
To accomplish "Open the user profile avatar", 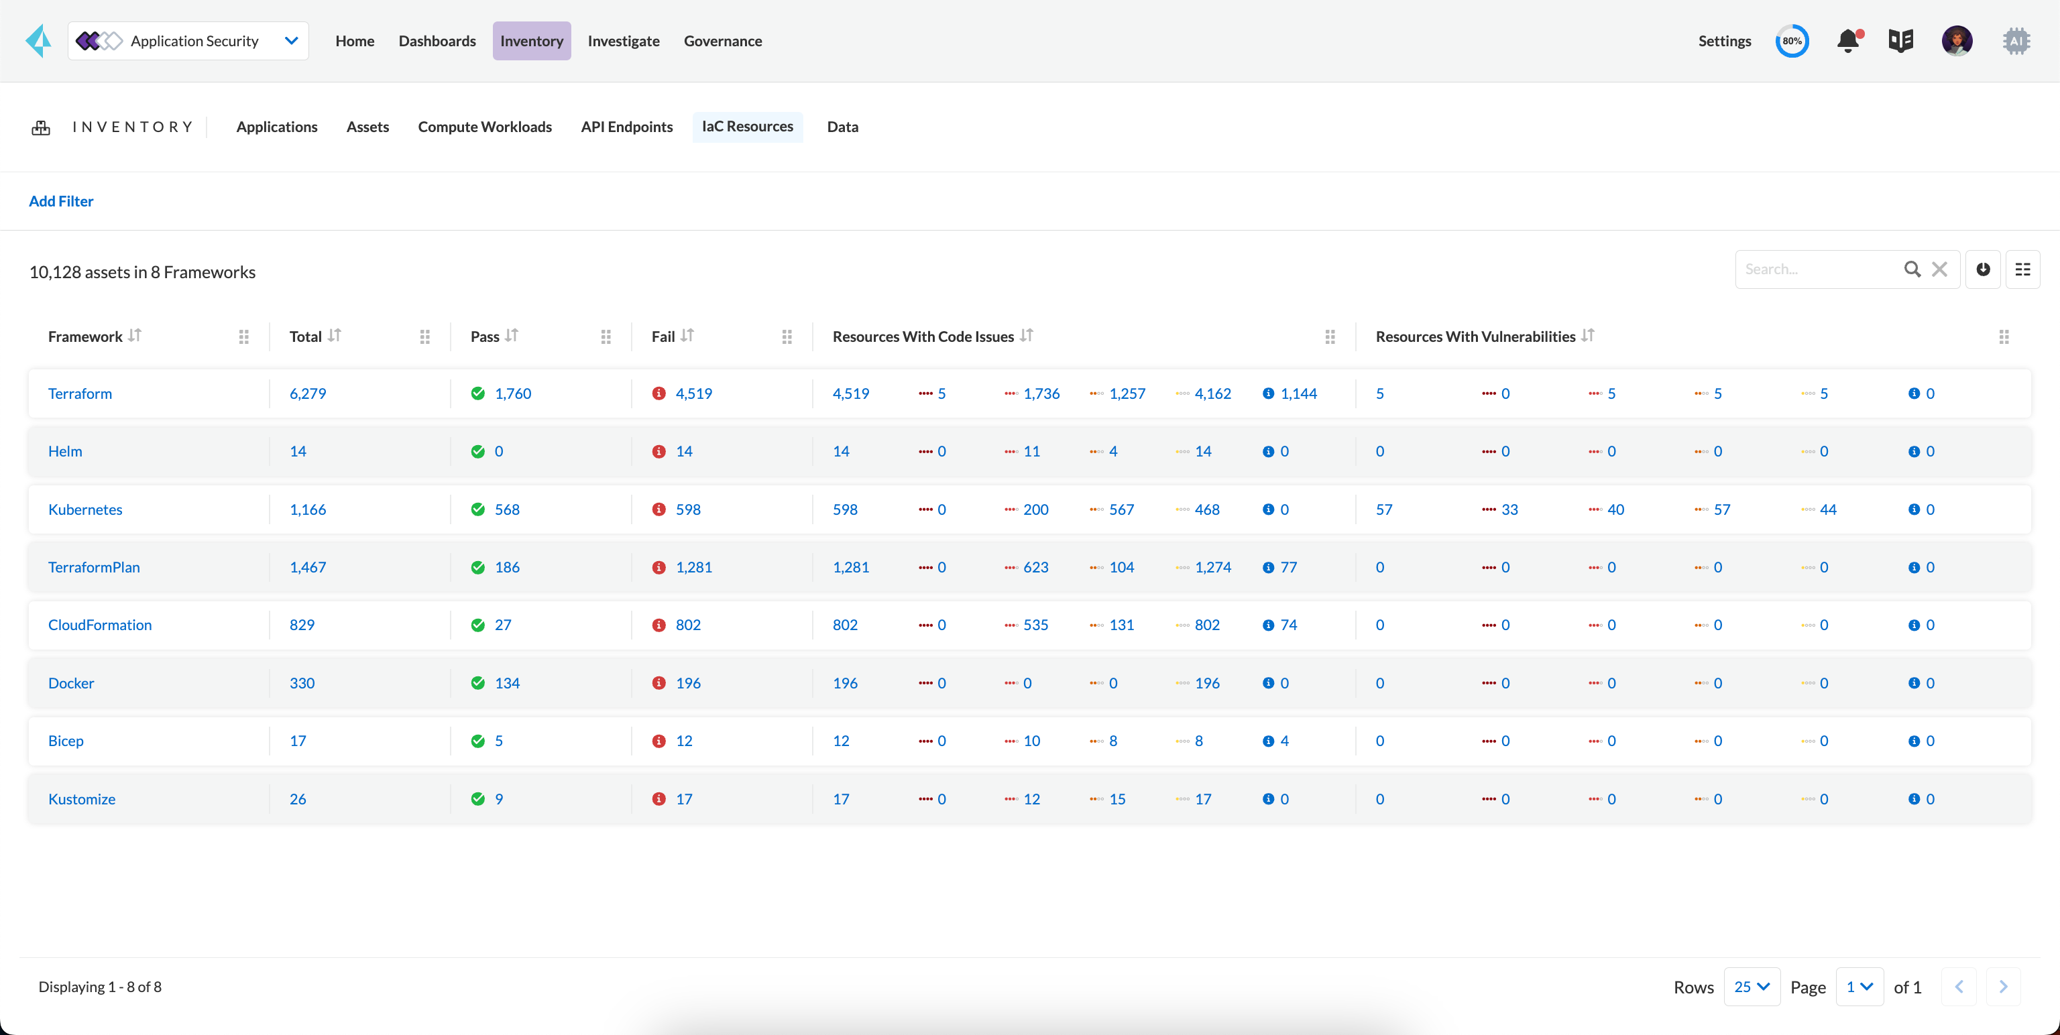I will coord(1957,41).
